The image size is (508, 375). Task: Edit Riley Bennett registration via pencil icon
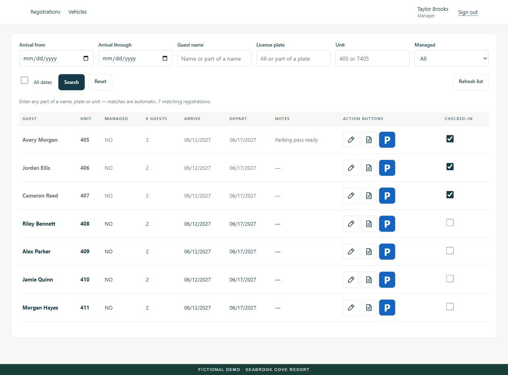(351, 224)
